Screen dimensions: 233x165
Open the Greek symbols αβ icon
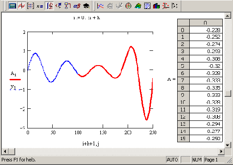pyautogui.click(x=77, y=6)
